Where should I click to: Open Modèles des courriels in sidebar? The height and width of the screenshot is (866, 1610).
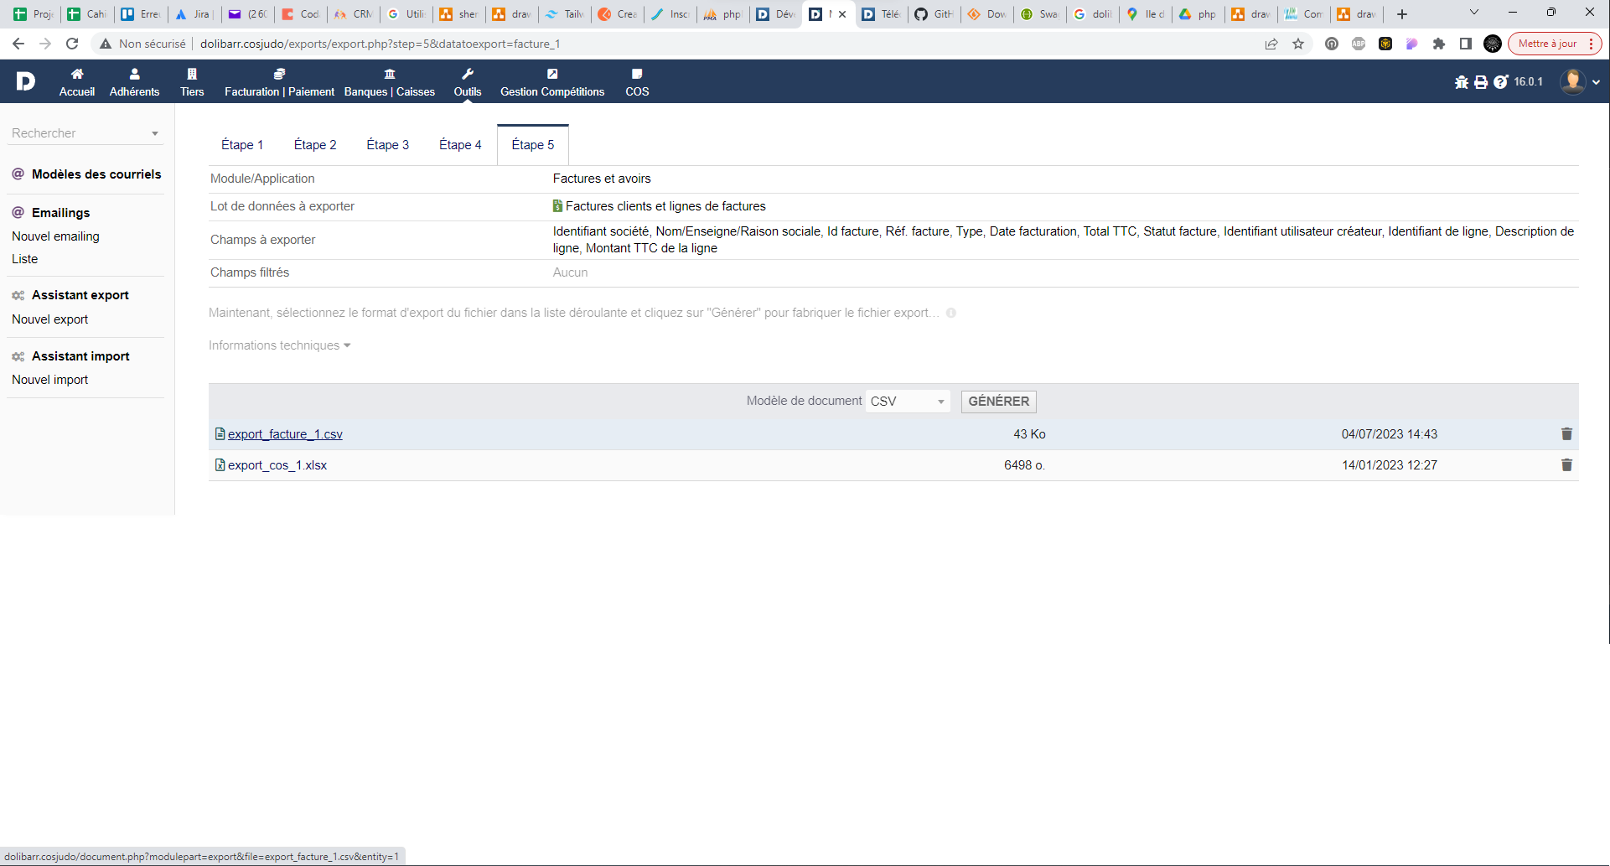(x=96, y=174)
